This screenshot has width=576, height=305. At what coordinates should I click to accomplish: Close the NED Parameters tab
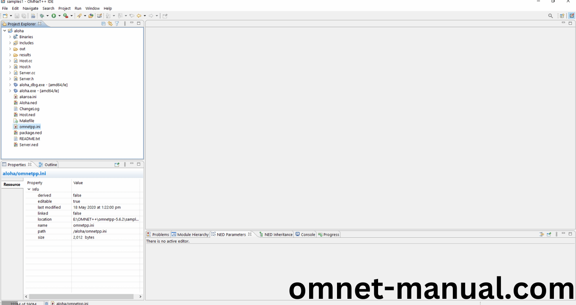pyautogui.click(x=250, y=234)
